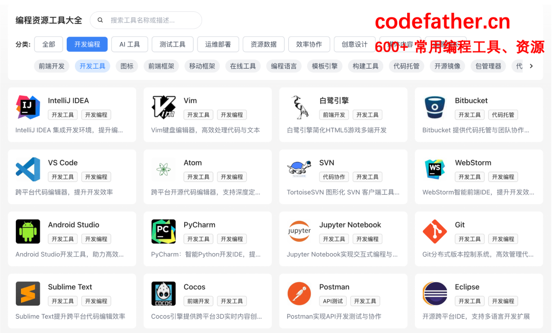Screen dimensions: 554x333
Task: Click the WebStorm icon
Action: click(434, 169)
